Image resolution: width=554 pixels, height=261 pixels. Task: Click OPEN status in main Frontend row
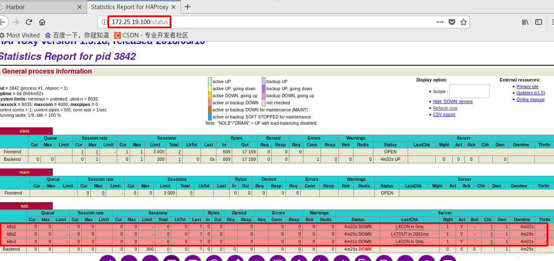click(387, 193)
